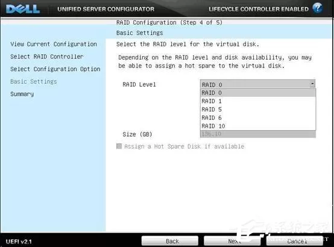Collapse the RAID Level dropdown arrow
Image resolution: width=334 pixels, height=247 pixels.
point(312,84)
